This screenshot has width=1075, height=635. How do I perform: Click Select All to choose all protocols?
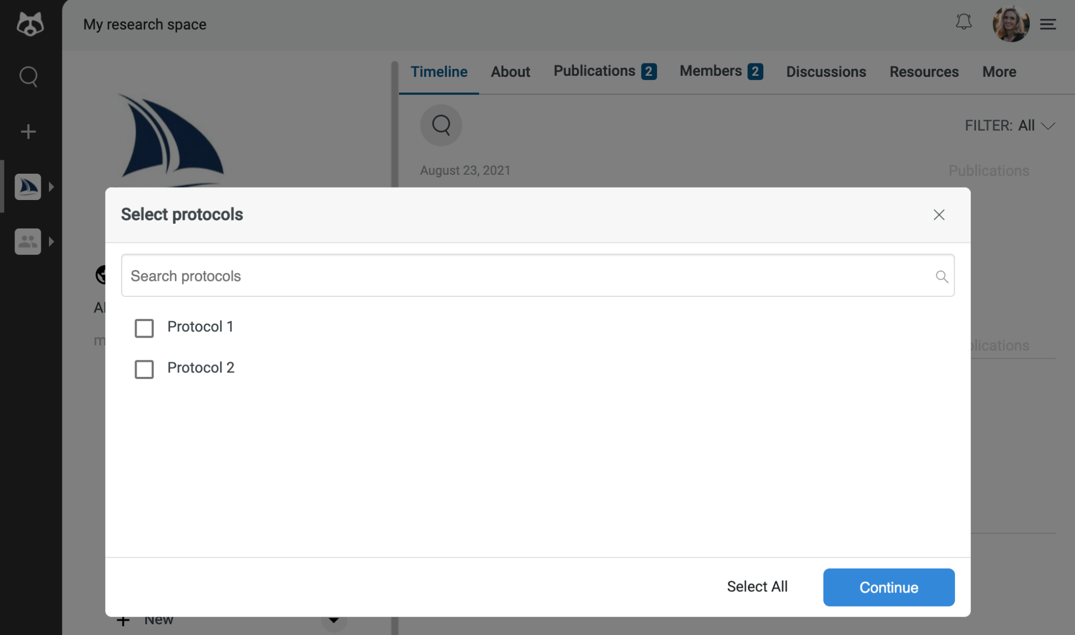click(x=757, y=587)
